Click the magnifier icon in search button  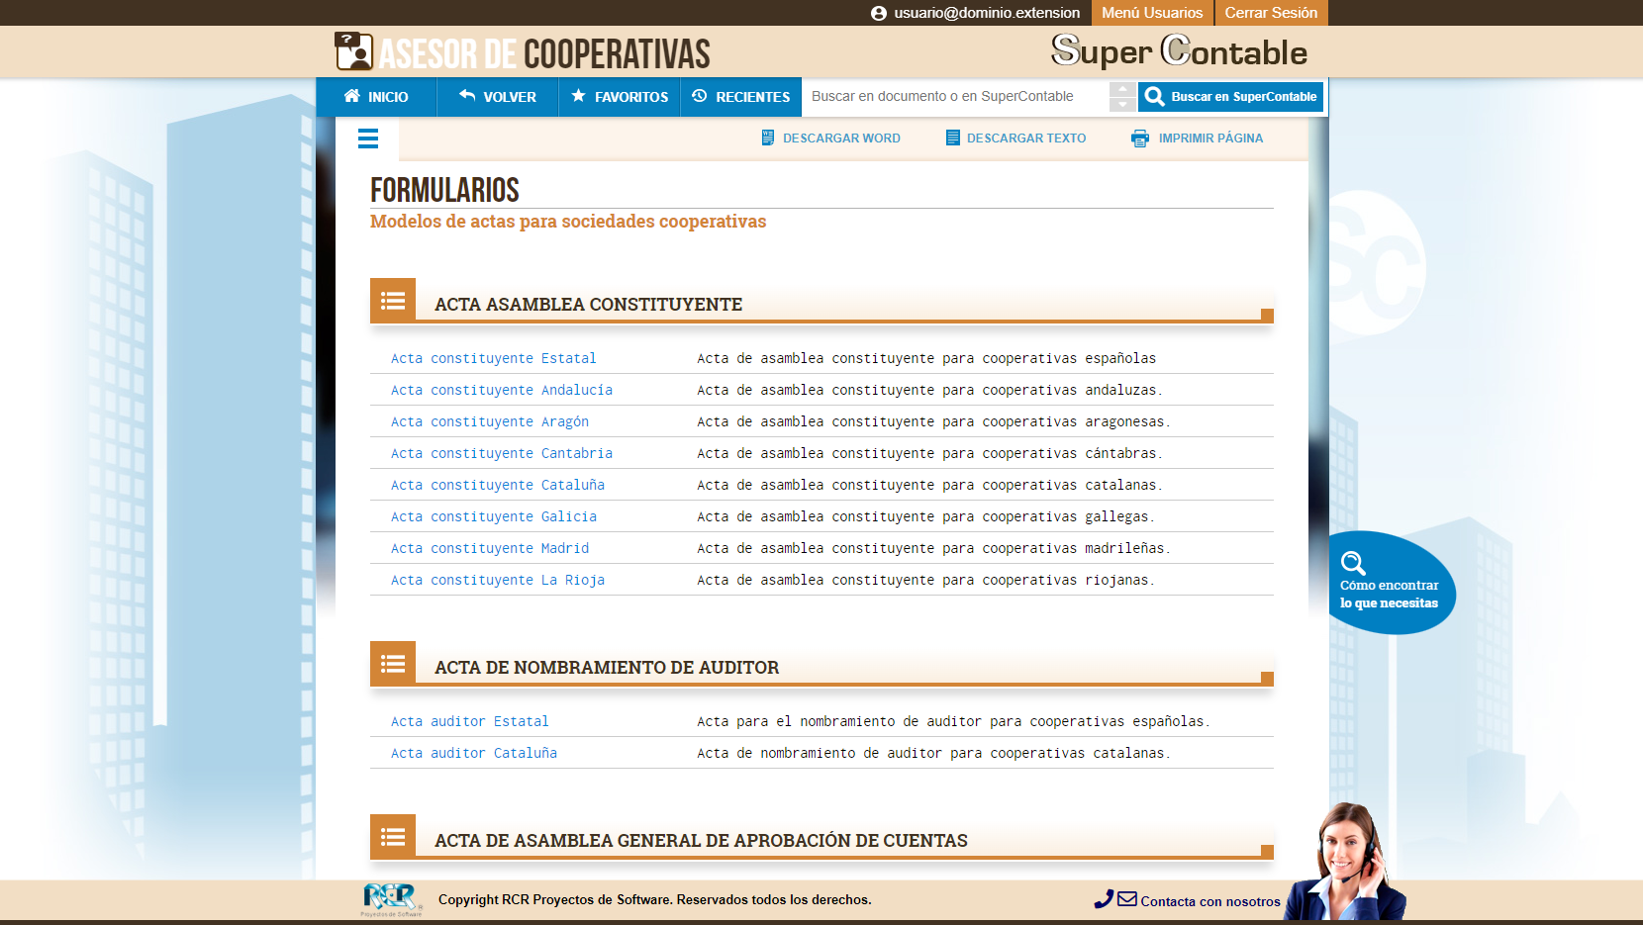pyautogui.click(x=1154, y=96)
